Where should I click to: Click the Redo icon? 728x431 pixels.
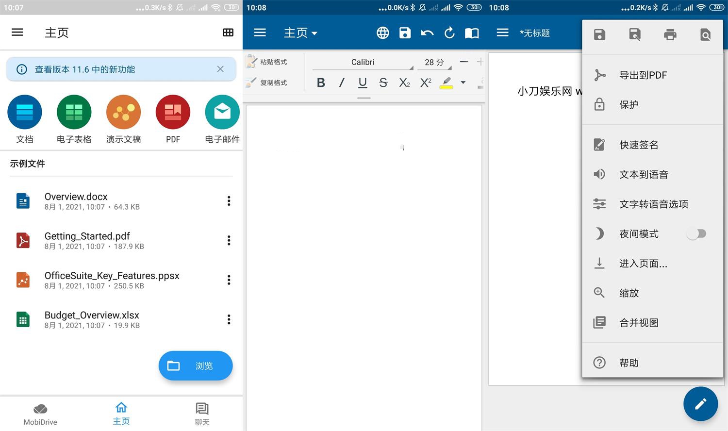449,33
